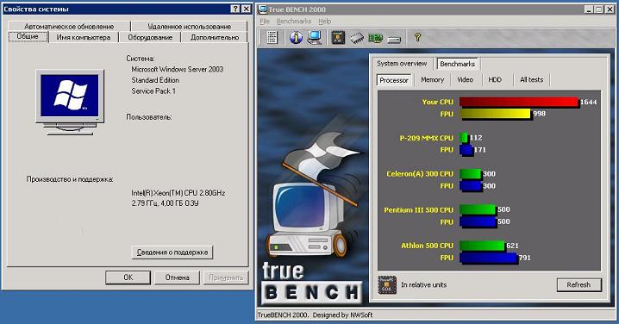
Task: Select the Processor sub-tab
Action: pyautogui.click(x=394, y=80)
